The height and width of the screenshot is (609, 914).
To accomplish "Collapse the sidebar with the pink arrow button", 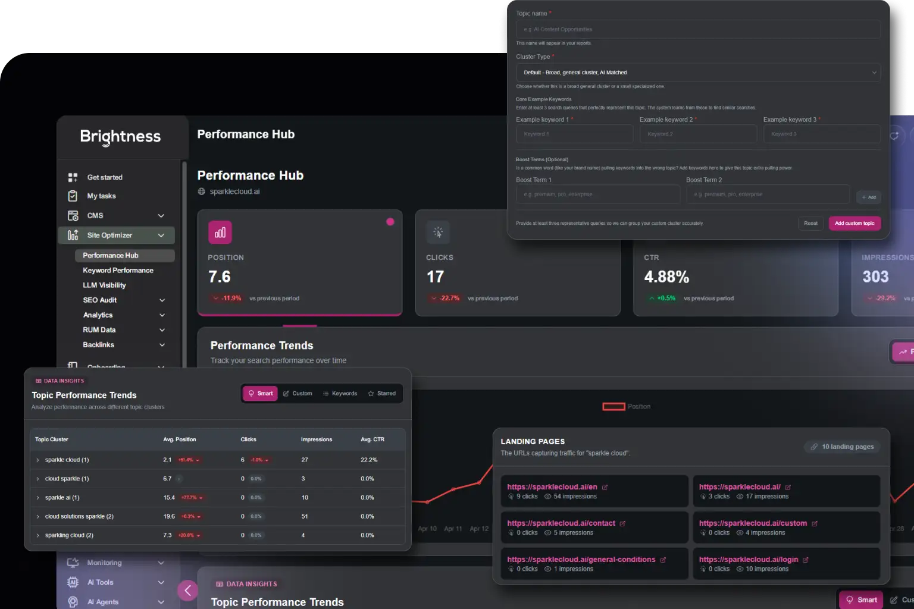I will [187, 591].
